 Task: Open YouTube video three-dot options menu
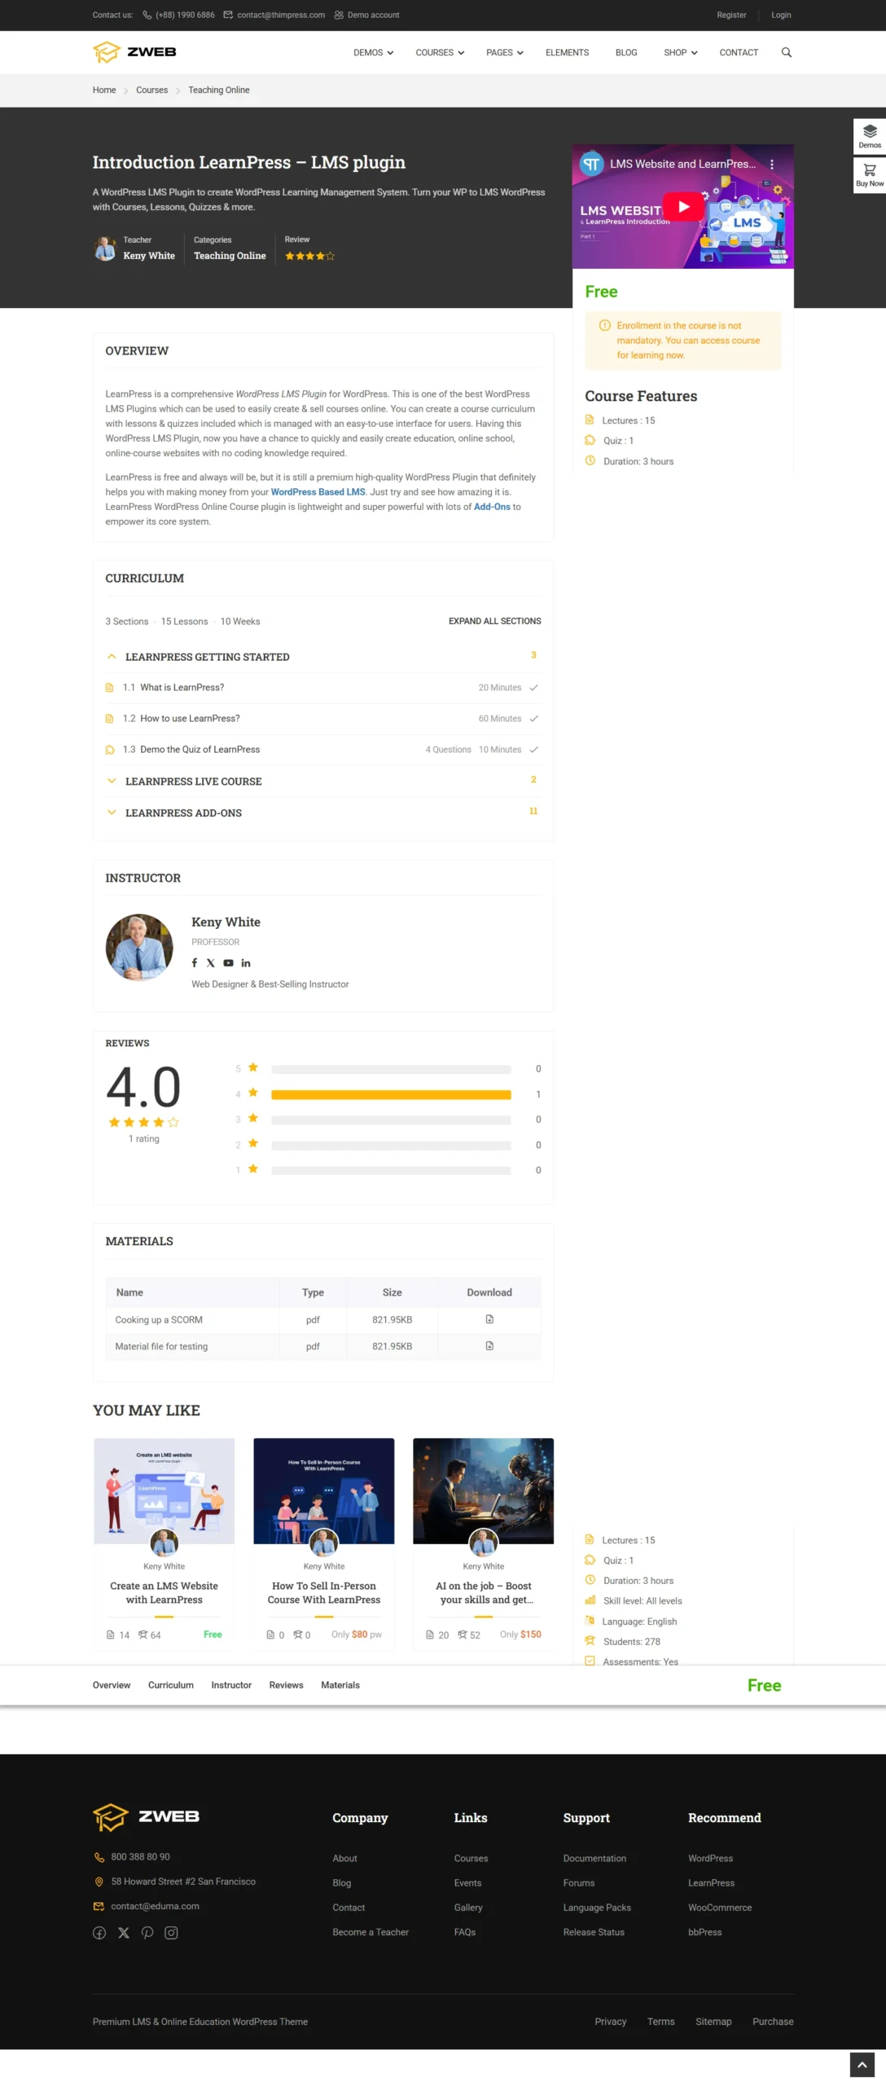(771, 164)
